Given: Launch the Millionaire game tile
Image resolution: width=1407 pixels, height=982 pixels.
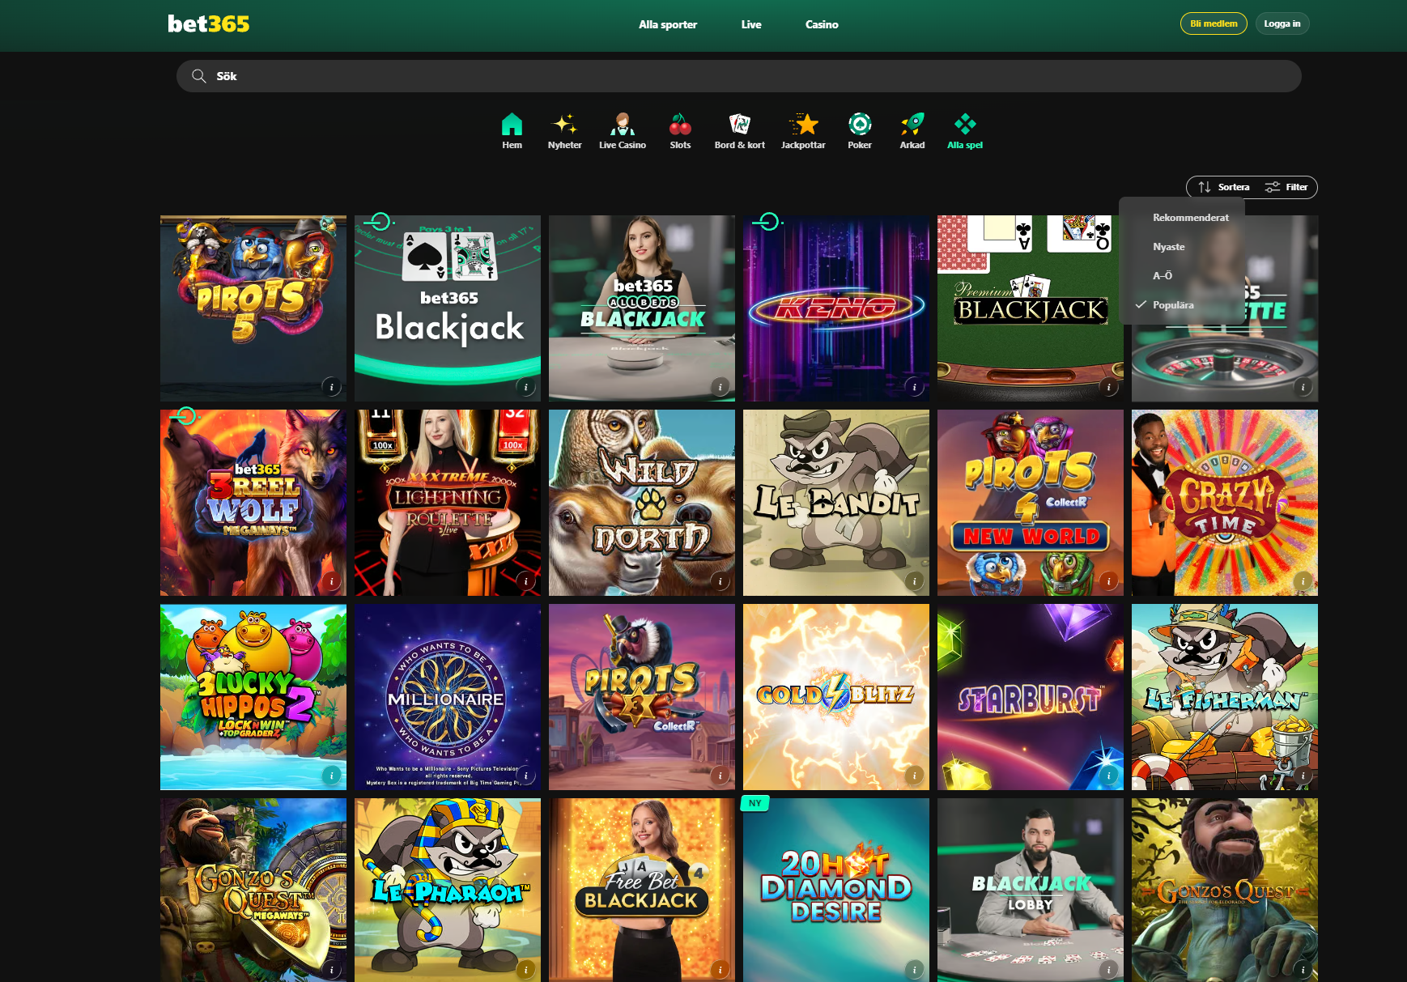Looking at the screenshot, I should 448,697.
